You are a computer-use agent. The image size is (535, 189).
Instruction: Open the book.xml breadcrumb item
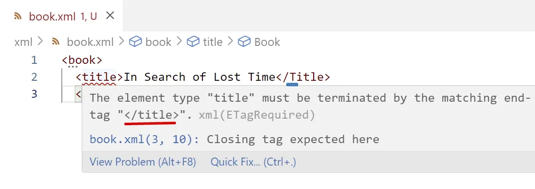point(90,42)
